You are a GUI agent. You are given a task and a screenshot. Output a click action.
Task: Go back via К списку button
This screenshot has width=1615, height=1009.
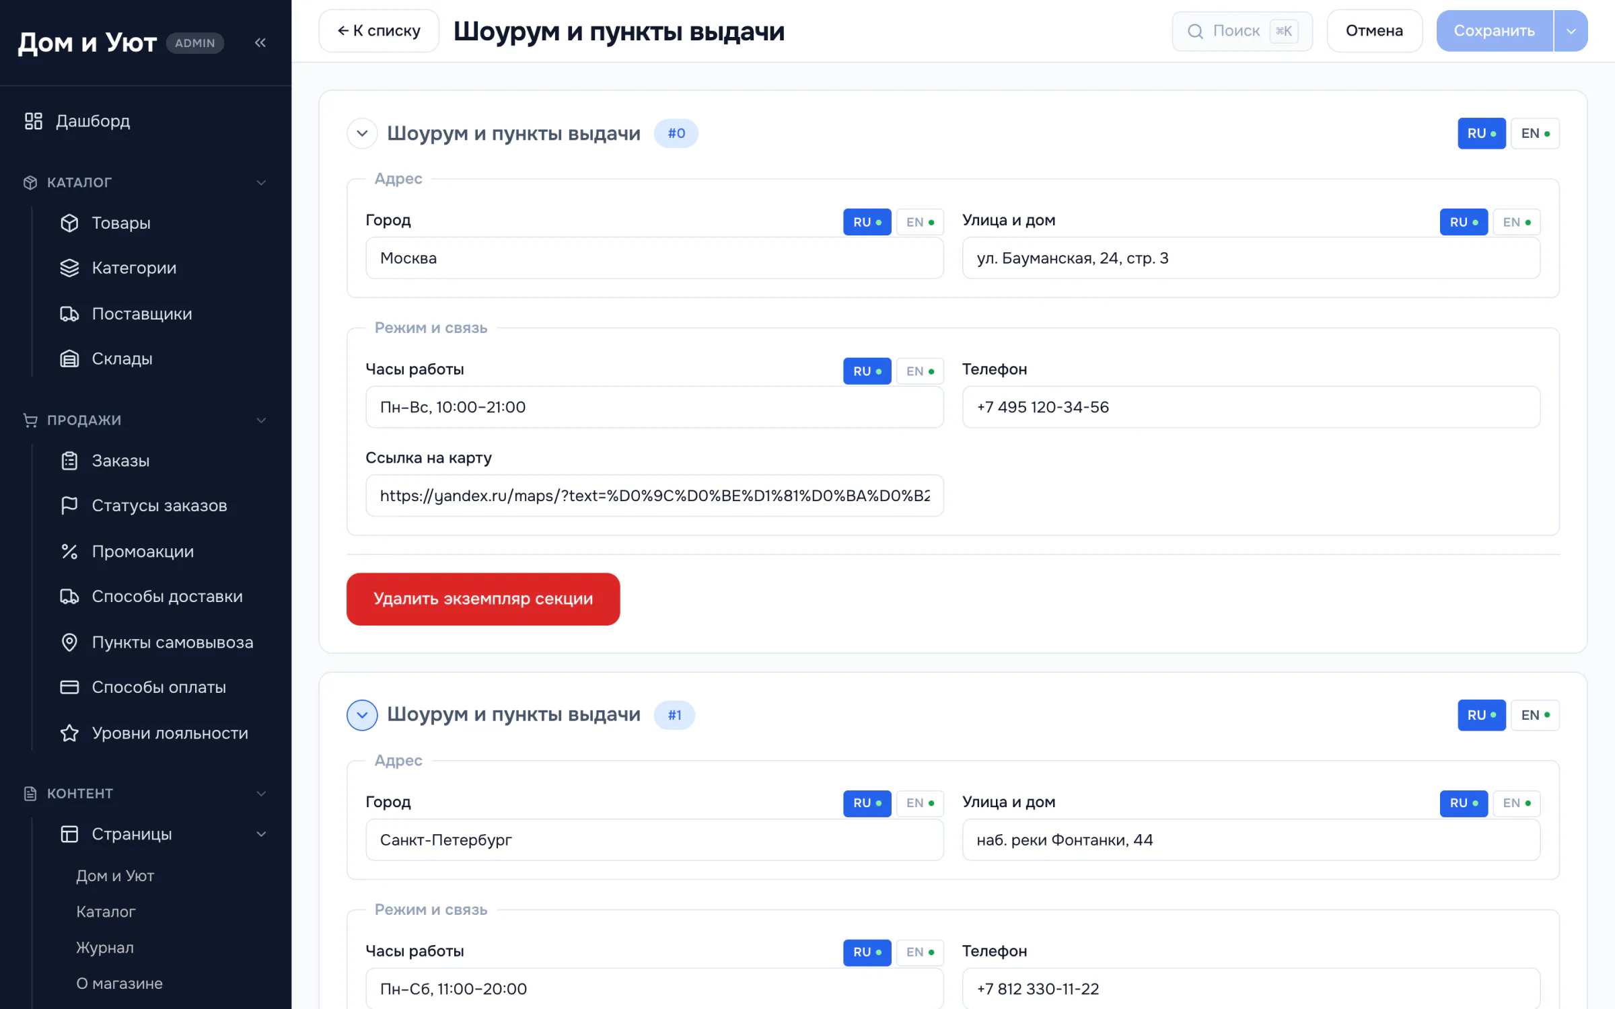[379, 31]
